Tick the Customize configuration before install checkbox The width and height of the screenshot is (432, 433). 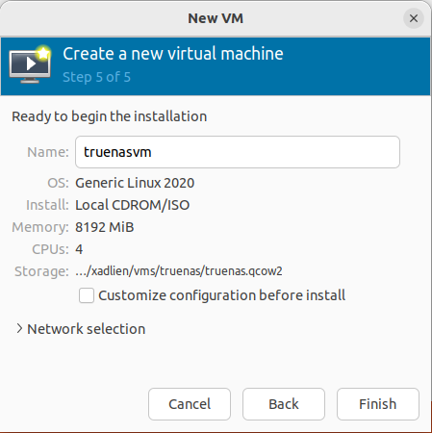[x=87, y=295]
